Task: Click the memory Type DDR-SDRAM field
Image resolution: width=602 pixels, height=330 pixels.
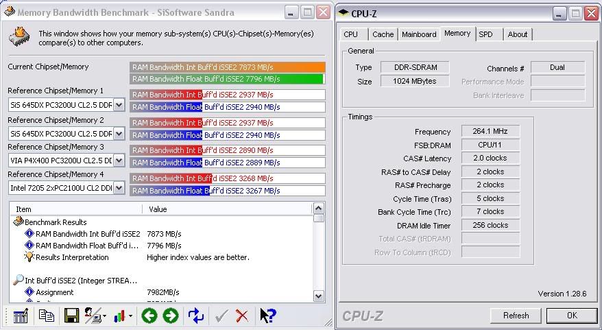Action: [x=415, y=67]
